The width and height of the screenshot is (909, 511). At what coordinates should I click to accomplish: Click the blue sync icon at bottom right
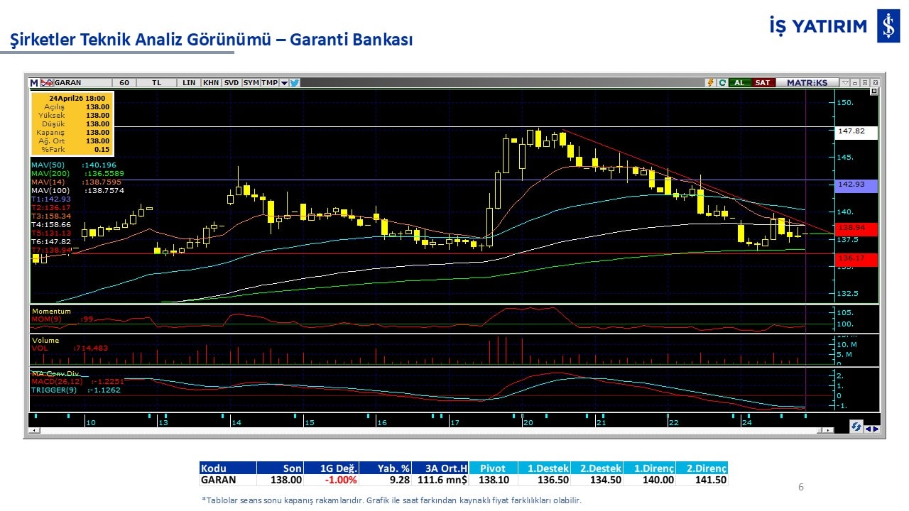pos(856,427)
